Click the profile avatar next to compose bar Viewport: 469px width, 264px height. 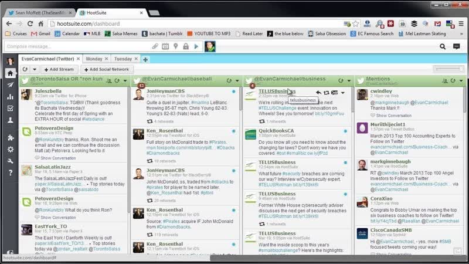(210, 46)
